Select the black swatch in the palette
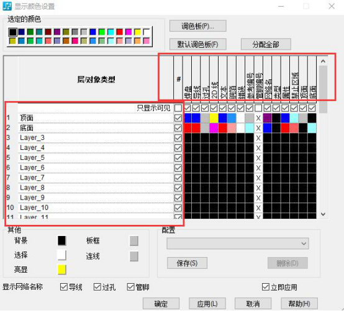The height and width of the screenshot is (311, 344). coord(12,32)
